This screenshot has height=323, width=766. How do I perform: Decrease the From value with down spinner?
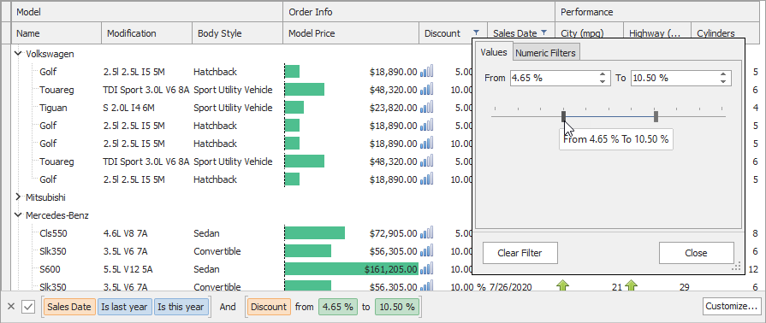[603, 81]
